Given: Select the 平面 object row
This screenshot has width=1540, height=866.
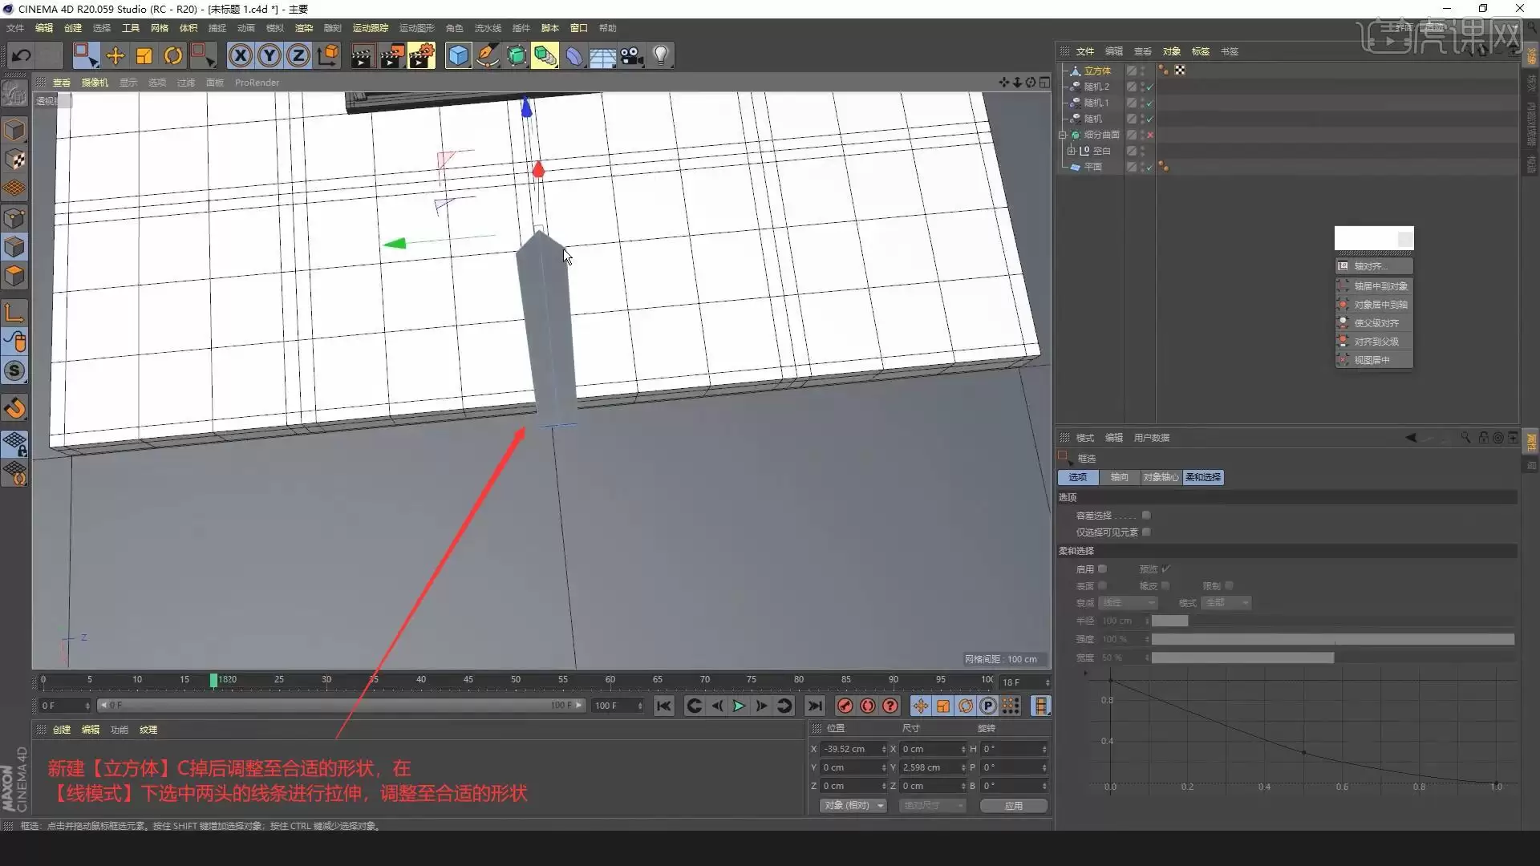Looking at the screenshot, I should point(1093,167).
